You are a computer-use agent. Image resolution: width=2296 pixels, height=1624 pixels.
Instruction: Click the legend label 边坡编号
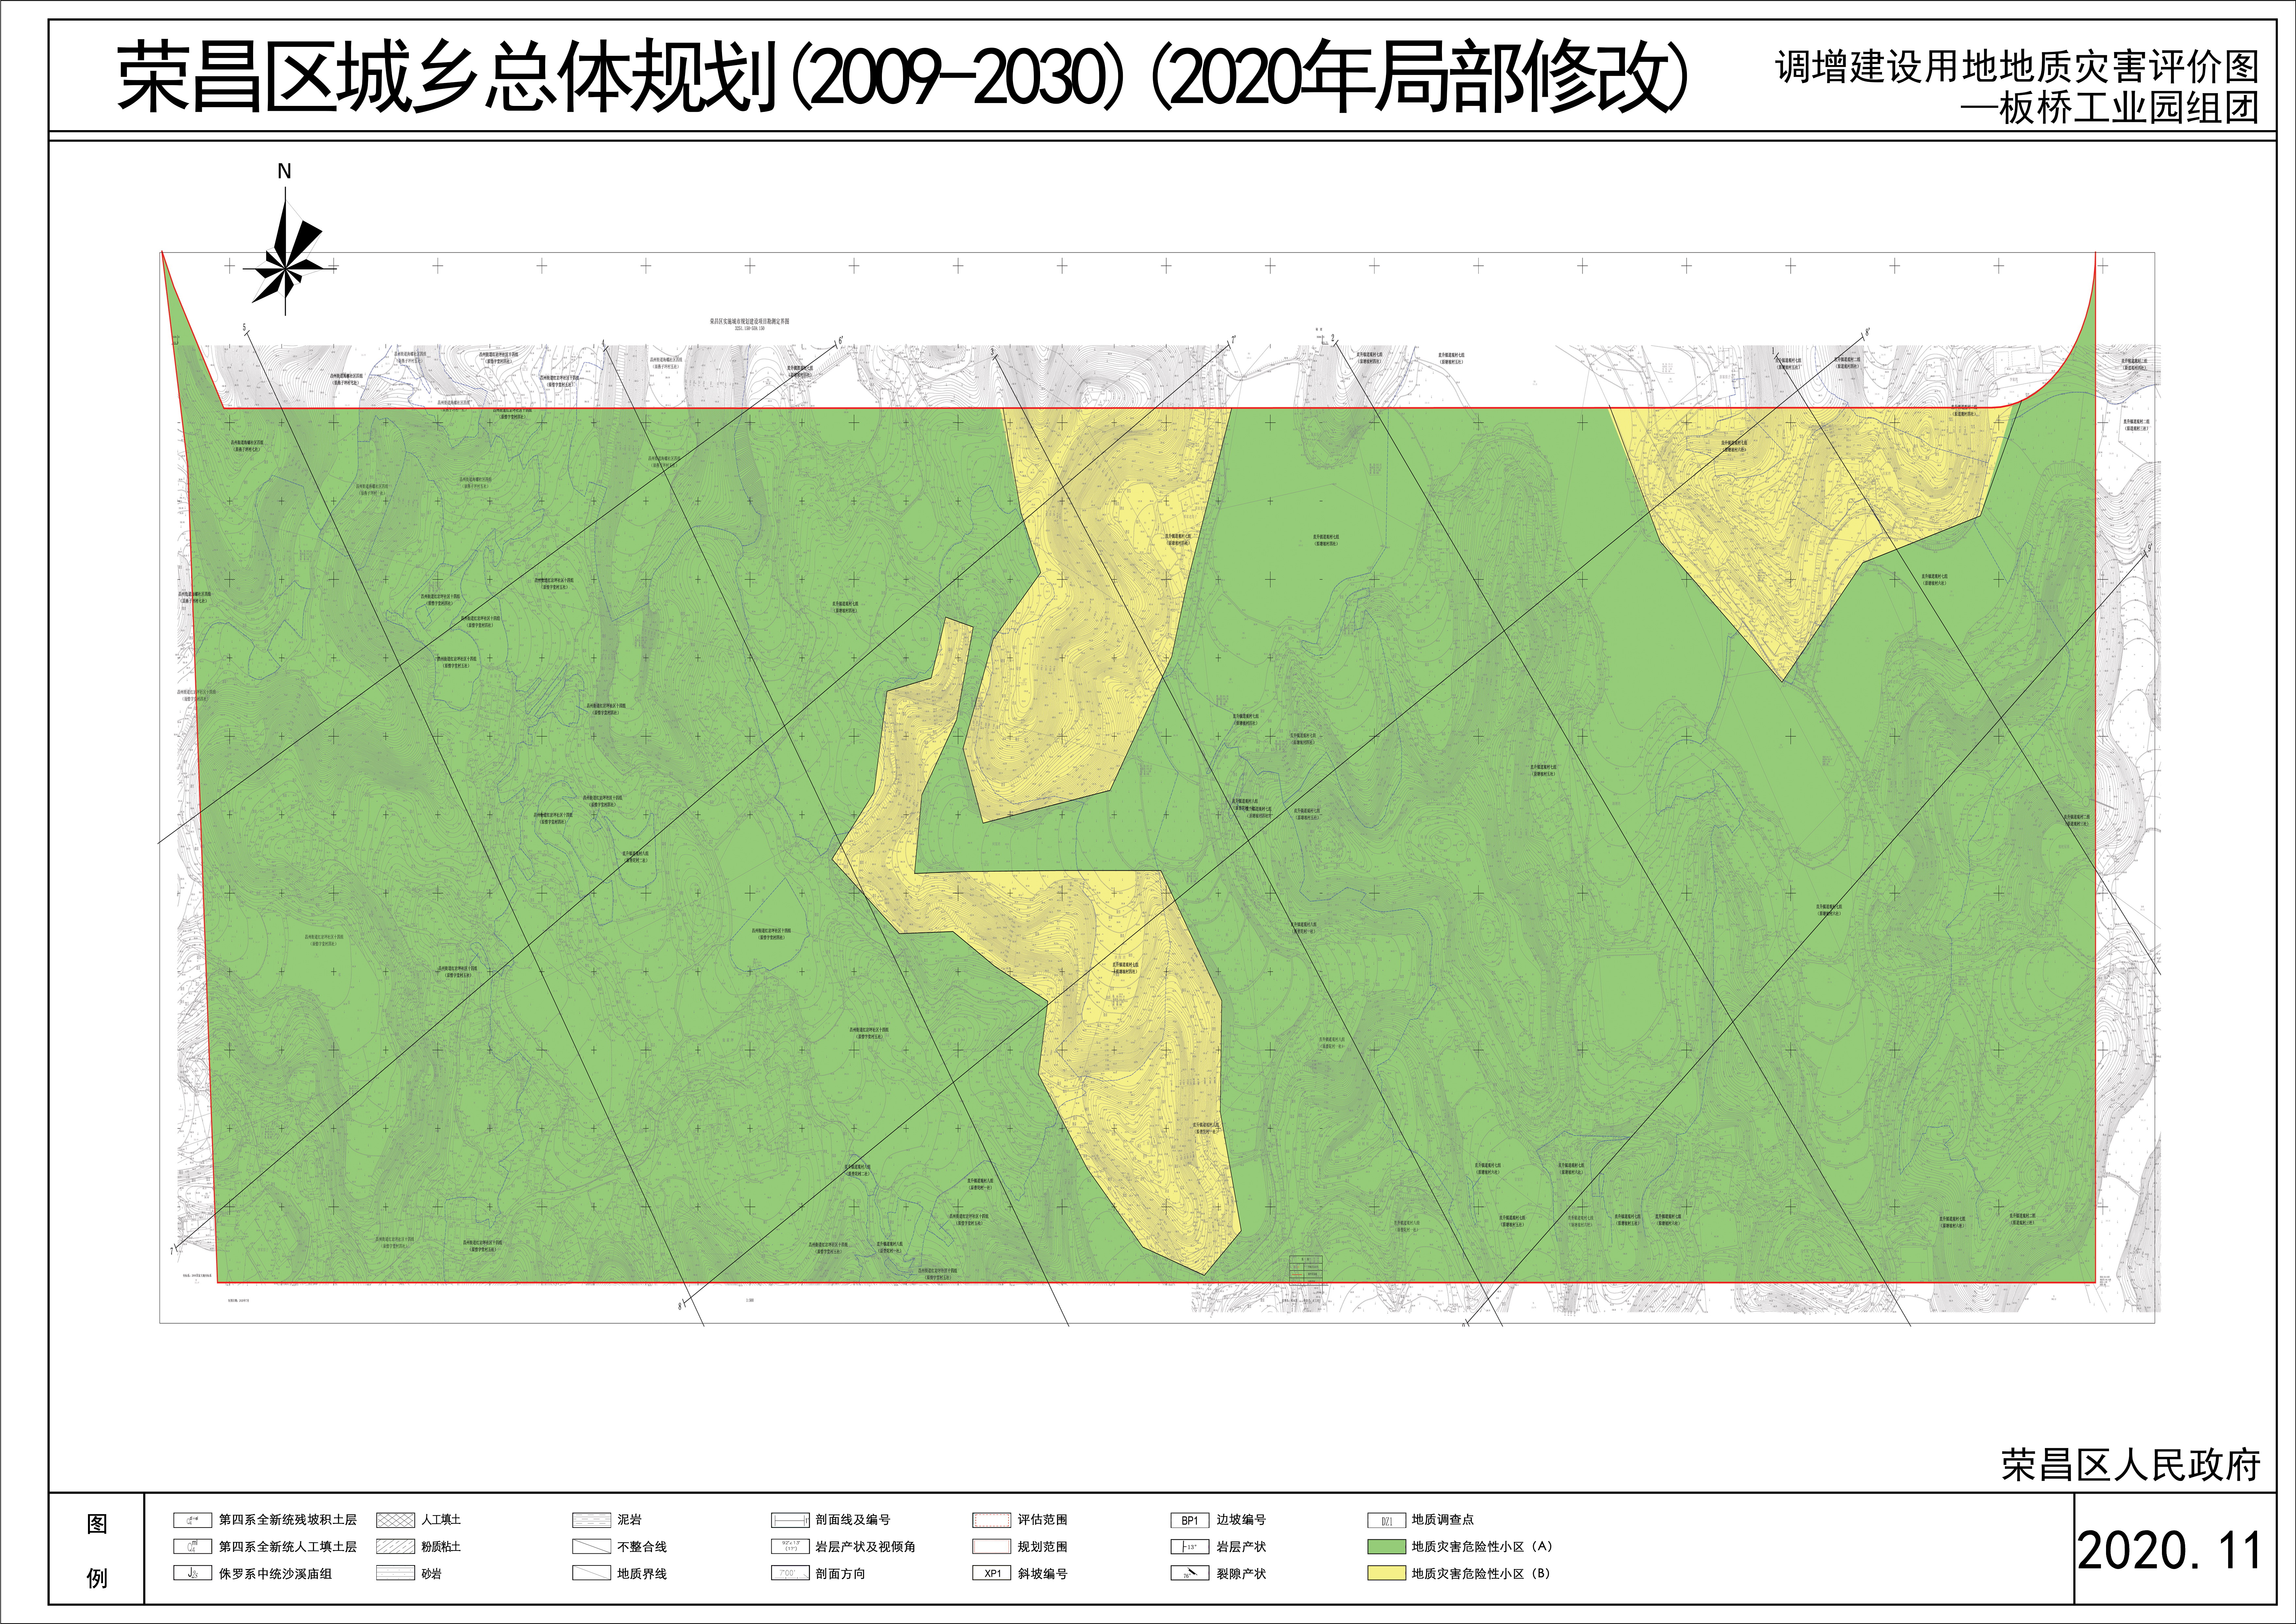click(1241, 1520)
